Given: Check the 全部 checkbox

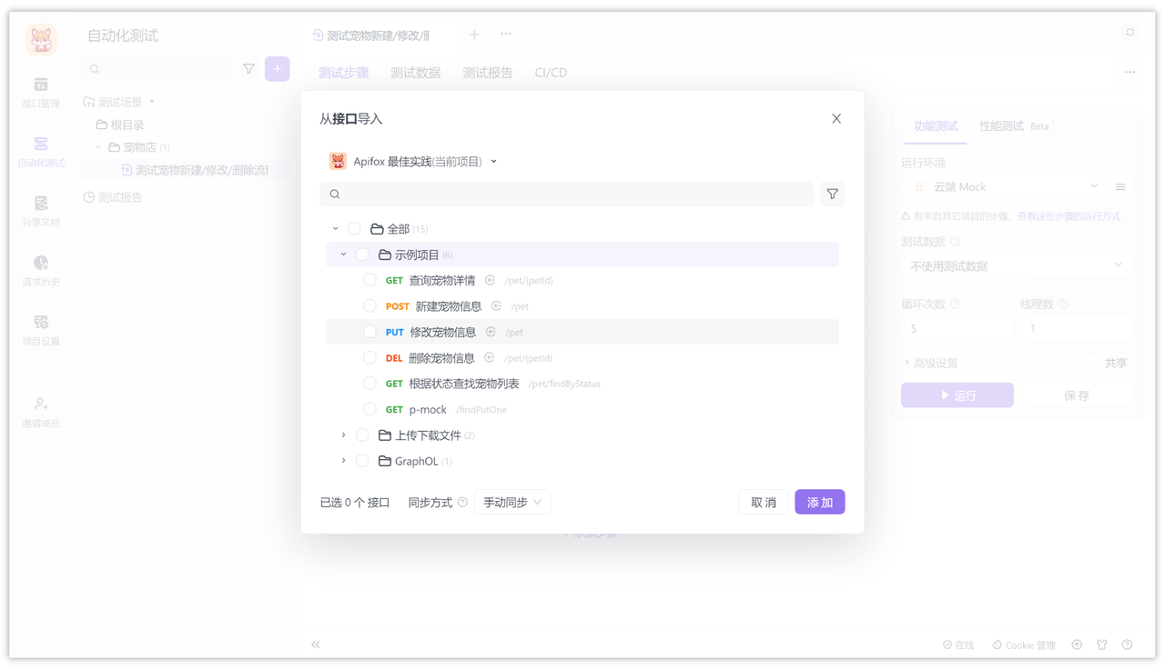Looking at the screenshot, I should point(354,229).
